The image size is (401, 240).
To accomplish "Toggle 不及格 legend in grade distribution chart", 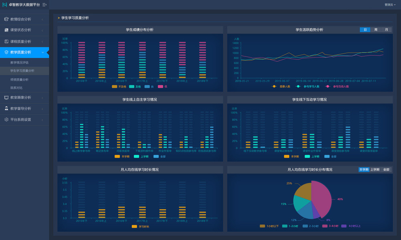I will [x=119, y=86].
